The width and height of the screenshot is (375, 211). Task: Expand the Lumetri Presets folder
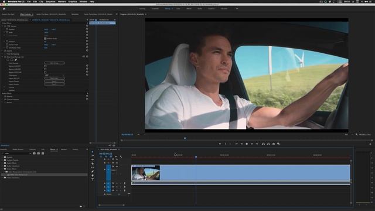pos(2,160)
